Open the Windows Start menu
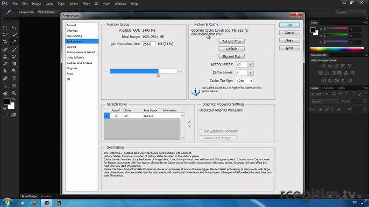Viewport: 369px width, 207px height. click(7, 202)
